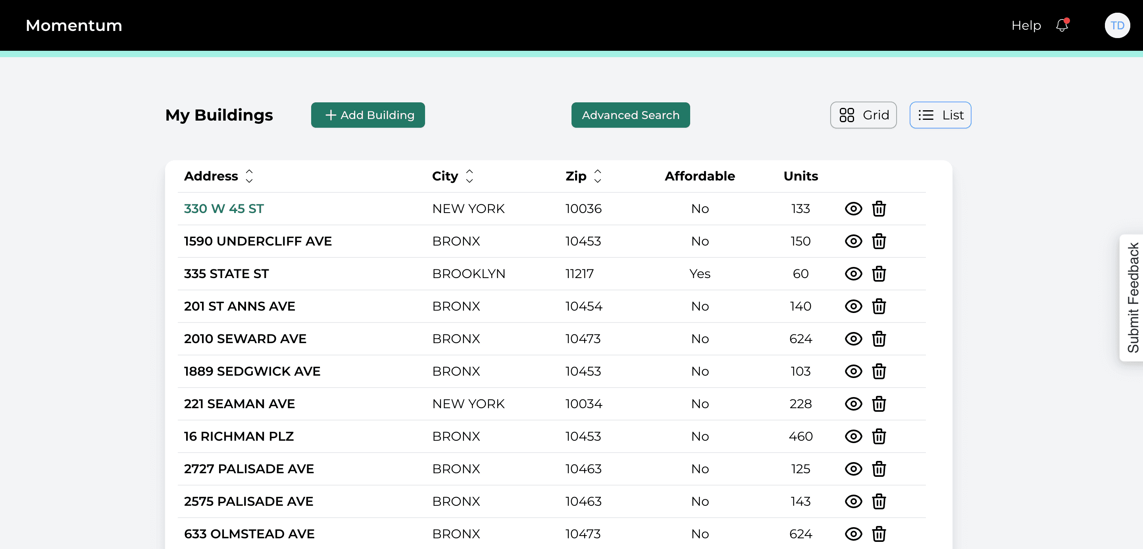Select 335 STATE ST address
Viewport: 1143px width, 549px height.
(226, 274)
